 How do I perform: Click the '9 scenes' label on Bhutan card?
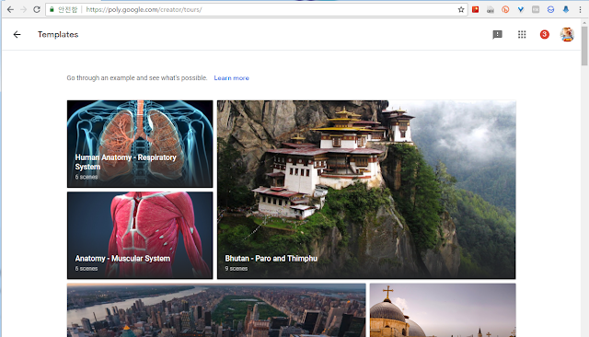(x=237, y=269)
